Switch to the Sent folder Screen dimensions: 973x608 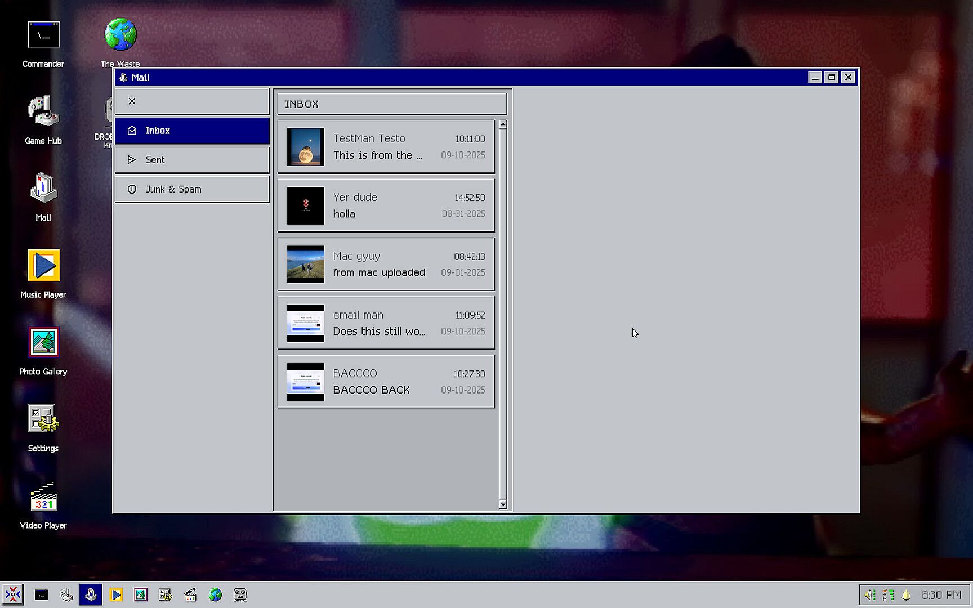(x=192, y=160)
